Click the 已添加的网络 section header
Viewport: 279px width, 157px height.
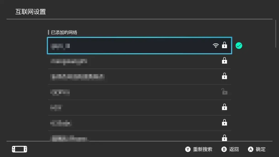pyautogui.click(x=64, y=33)
